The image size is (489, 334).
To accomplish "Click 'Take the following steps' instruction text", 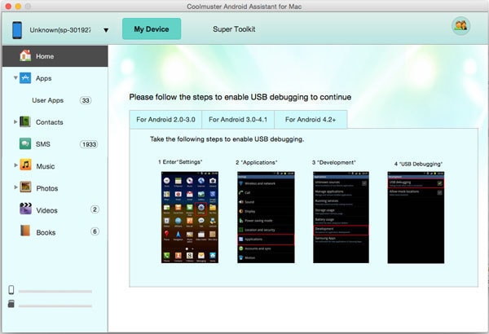I will point(227,139).
